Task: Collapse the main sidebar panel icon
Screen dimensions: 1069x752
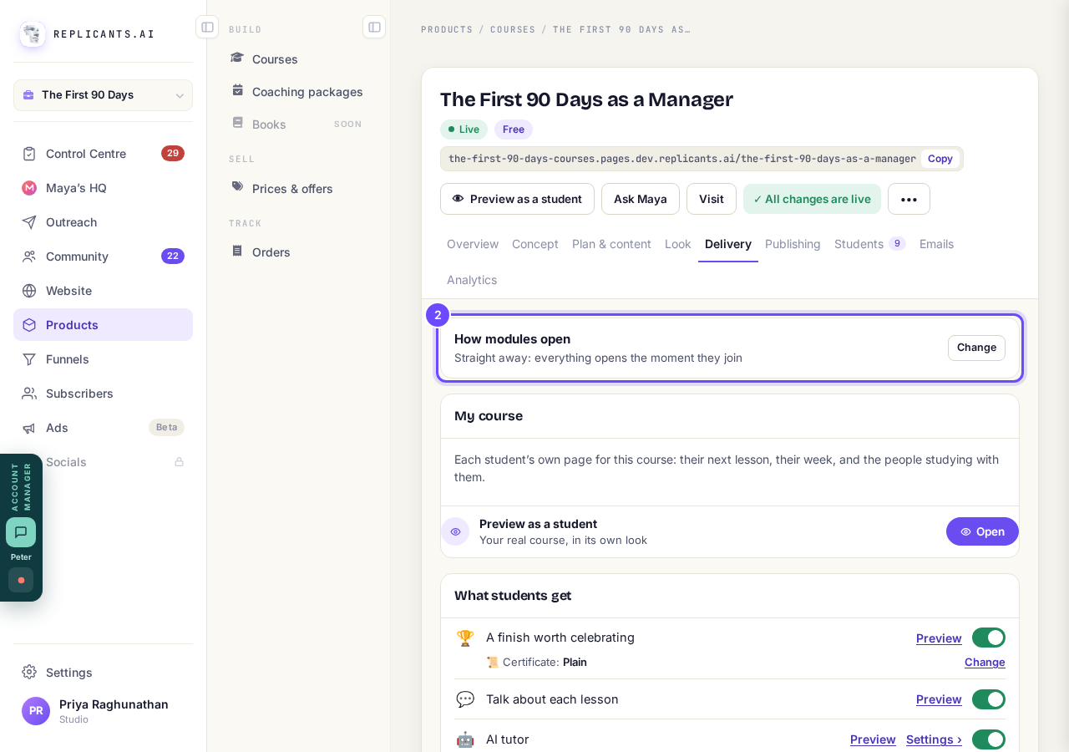Action: (207, 27)
